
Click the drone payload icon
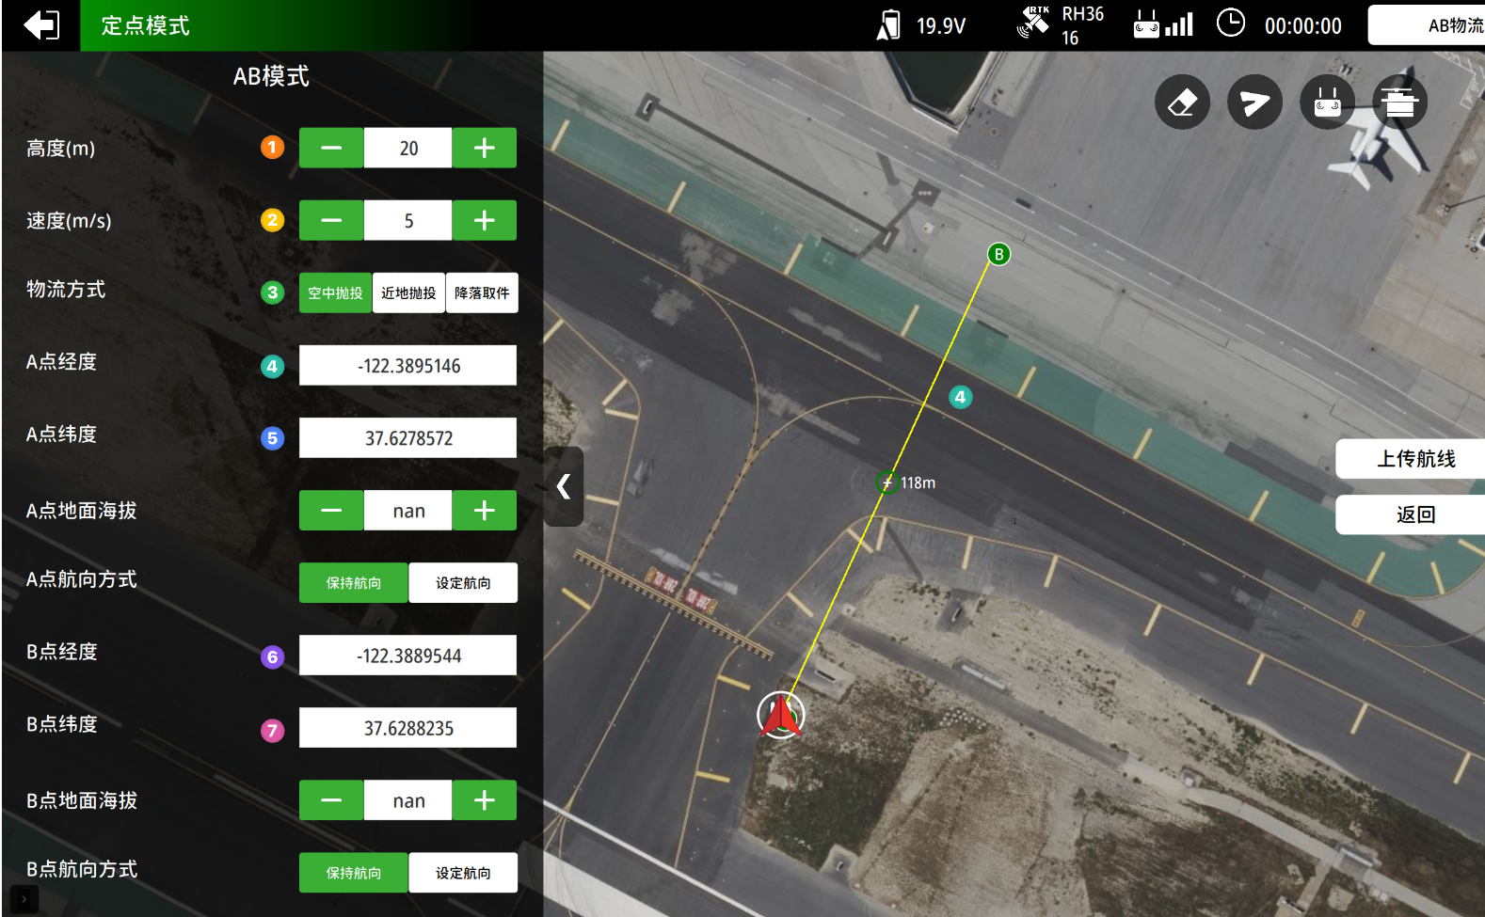coord(1399,102)
